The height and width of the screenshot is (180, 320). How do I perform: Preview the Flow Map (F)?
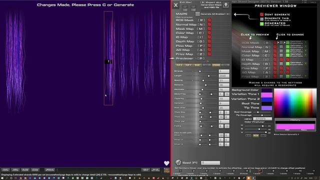point(190,45)
